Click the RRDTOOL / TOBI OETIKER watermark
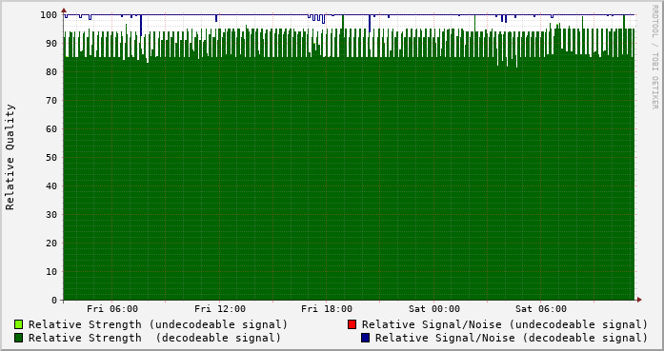Image resolution: width=664 pixels, height=351 pixels. point(654,57)
